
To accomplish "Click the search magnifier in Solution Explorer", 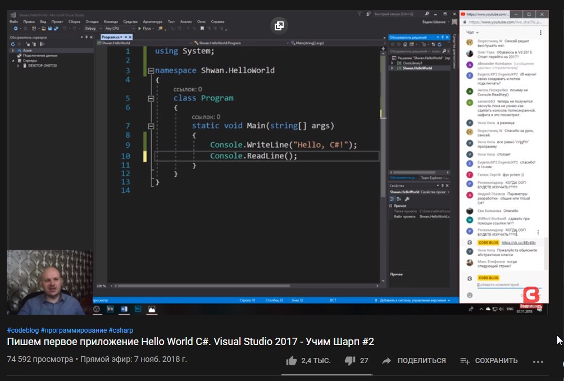I will coord(444,52).
